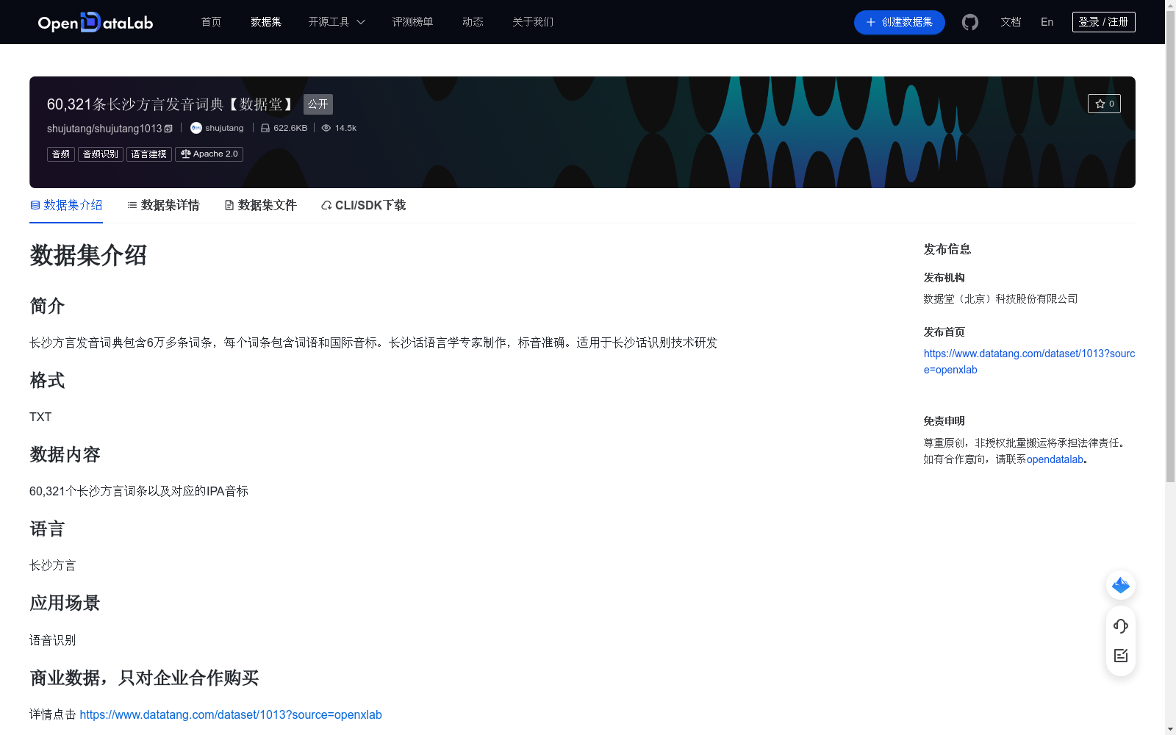Click 创建数据集 button
The image size is (1176, 735).
pos(900,22)
